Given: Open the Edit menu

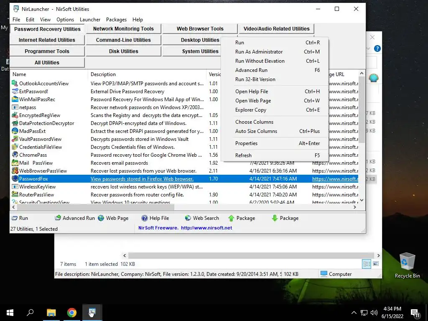Looking at the screenshot, I should pyautogui.click(x=30, y=20).
